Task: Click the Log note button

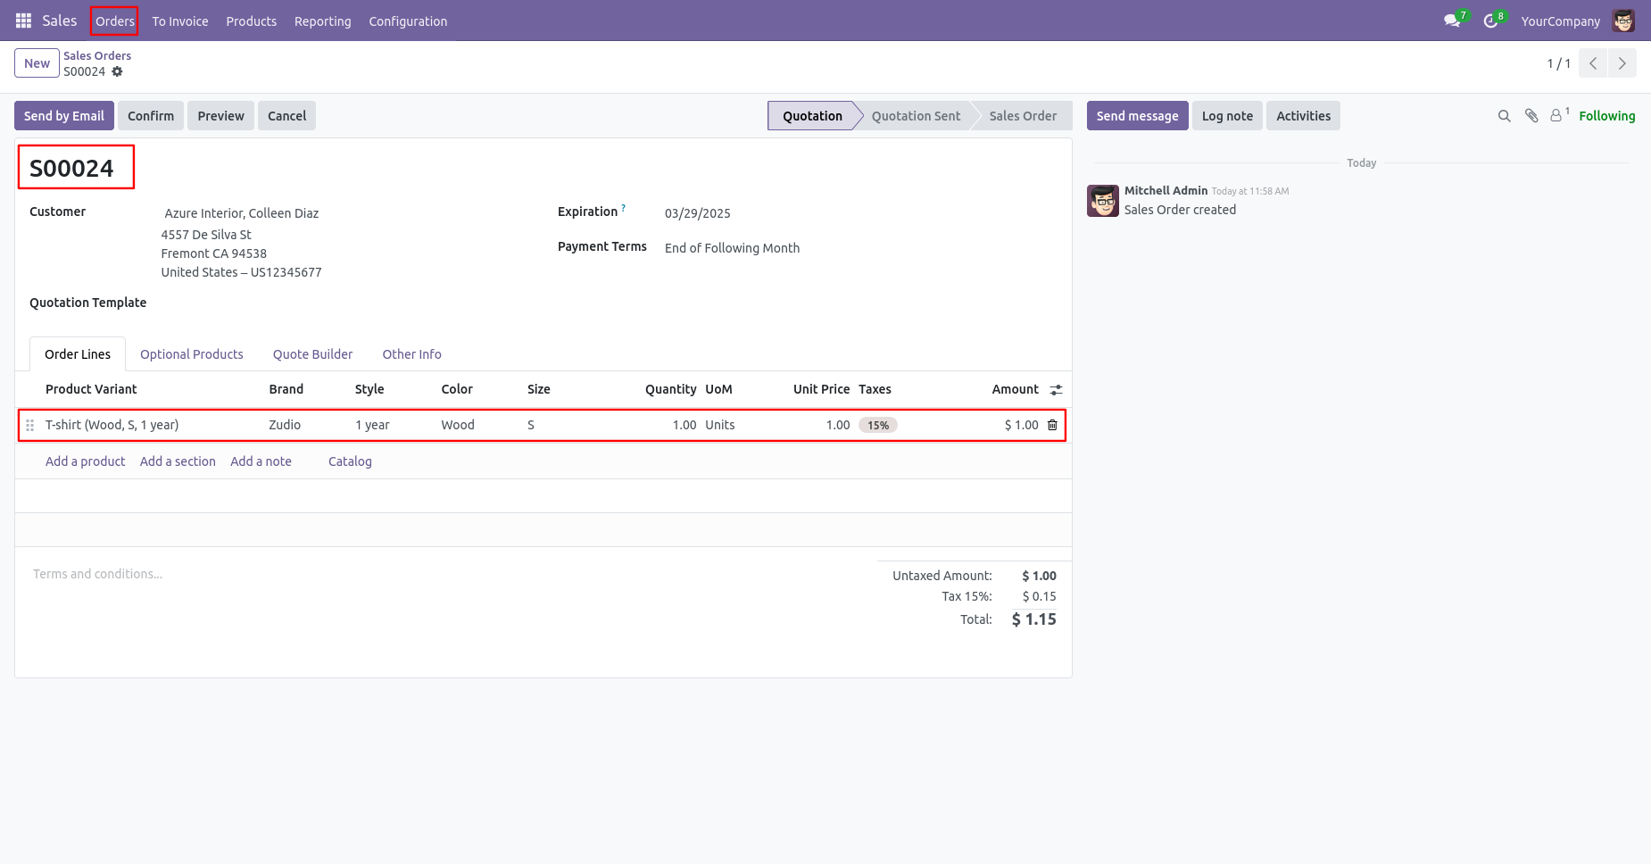Action: [x=1227, y=116]
